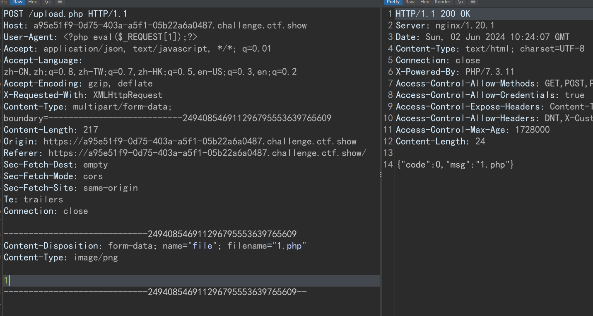Click the Accept-Encoding gzip, deflate line
This screenshot has height=316, width=593.
click(78, 83)
